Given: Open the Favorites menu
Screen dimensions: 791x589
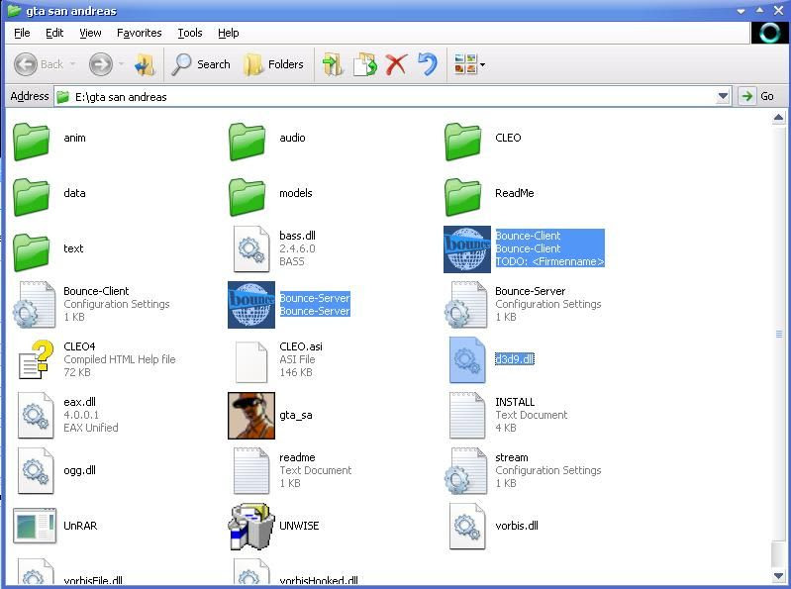Looking at the screenshot, I should pyautogui.click(x=140, y=33).
